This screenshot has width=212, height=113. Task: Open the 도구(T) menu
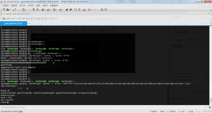click(31, 6)
